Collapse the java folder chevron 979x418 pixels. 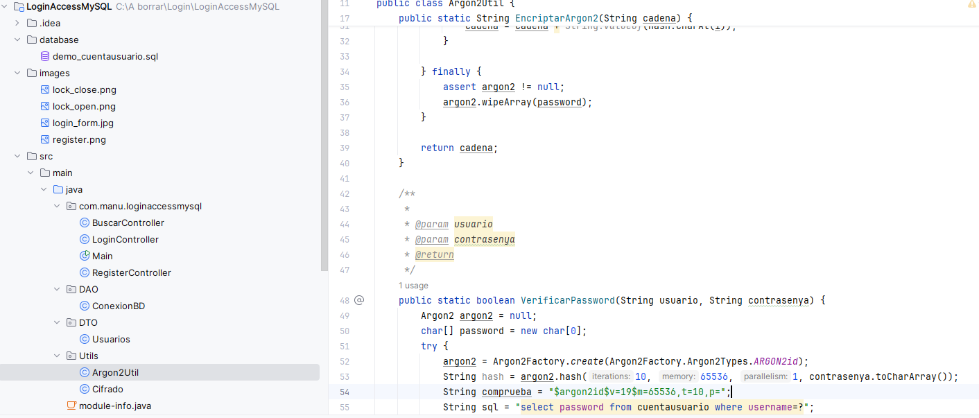point(44,189)
